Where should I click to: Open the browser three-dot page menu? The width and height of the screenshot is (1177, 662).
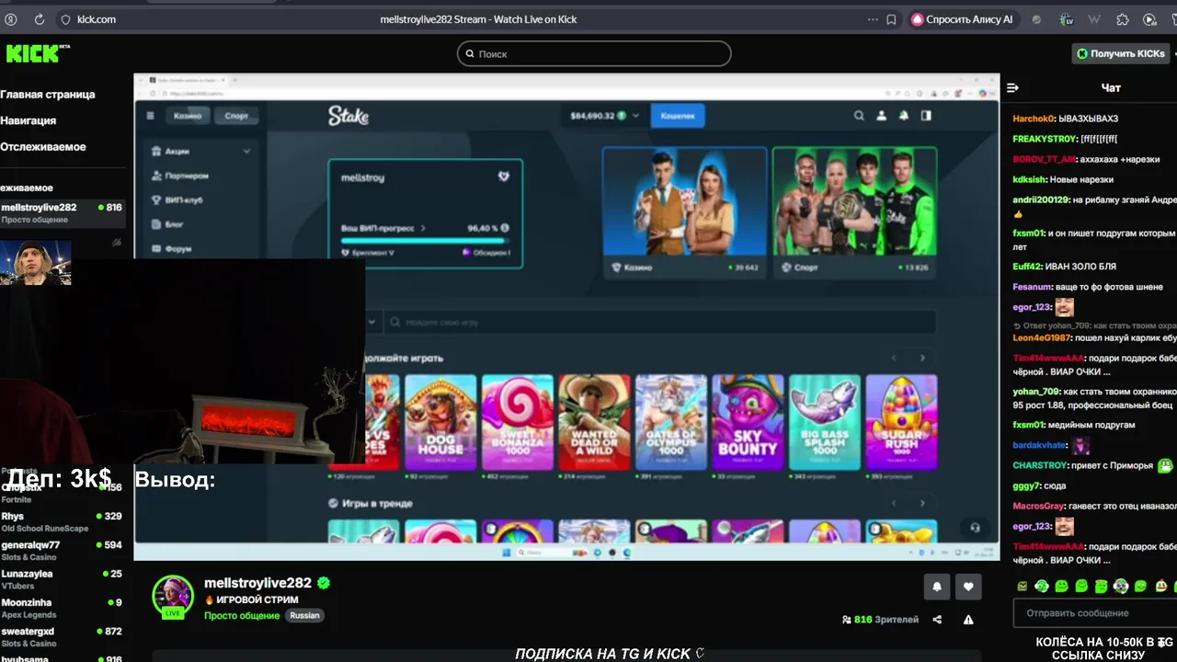873,19
